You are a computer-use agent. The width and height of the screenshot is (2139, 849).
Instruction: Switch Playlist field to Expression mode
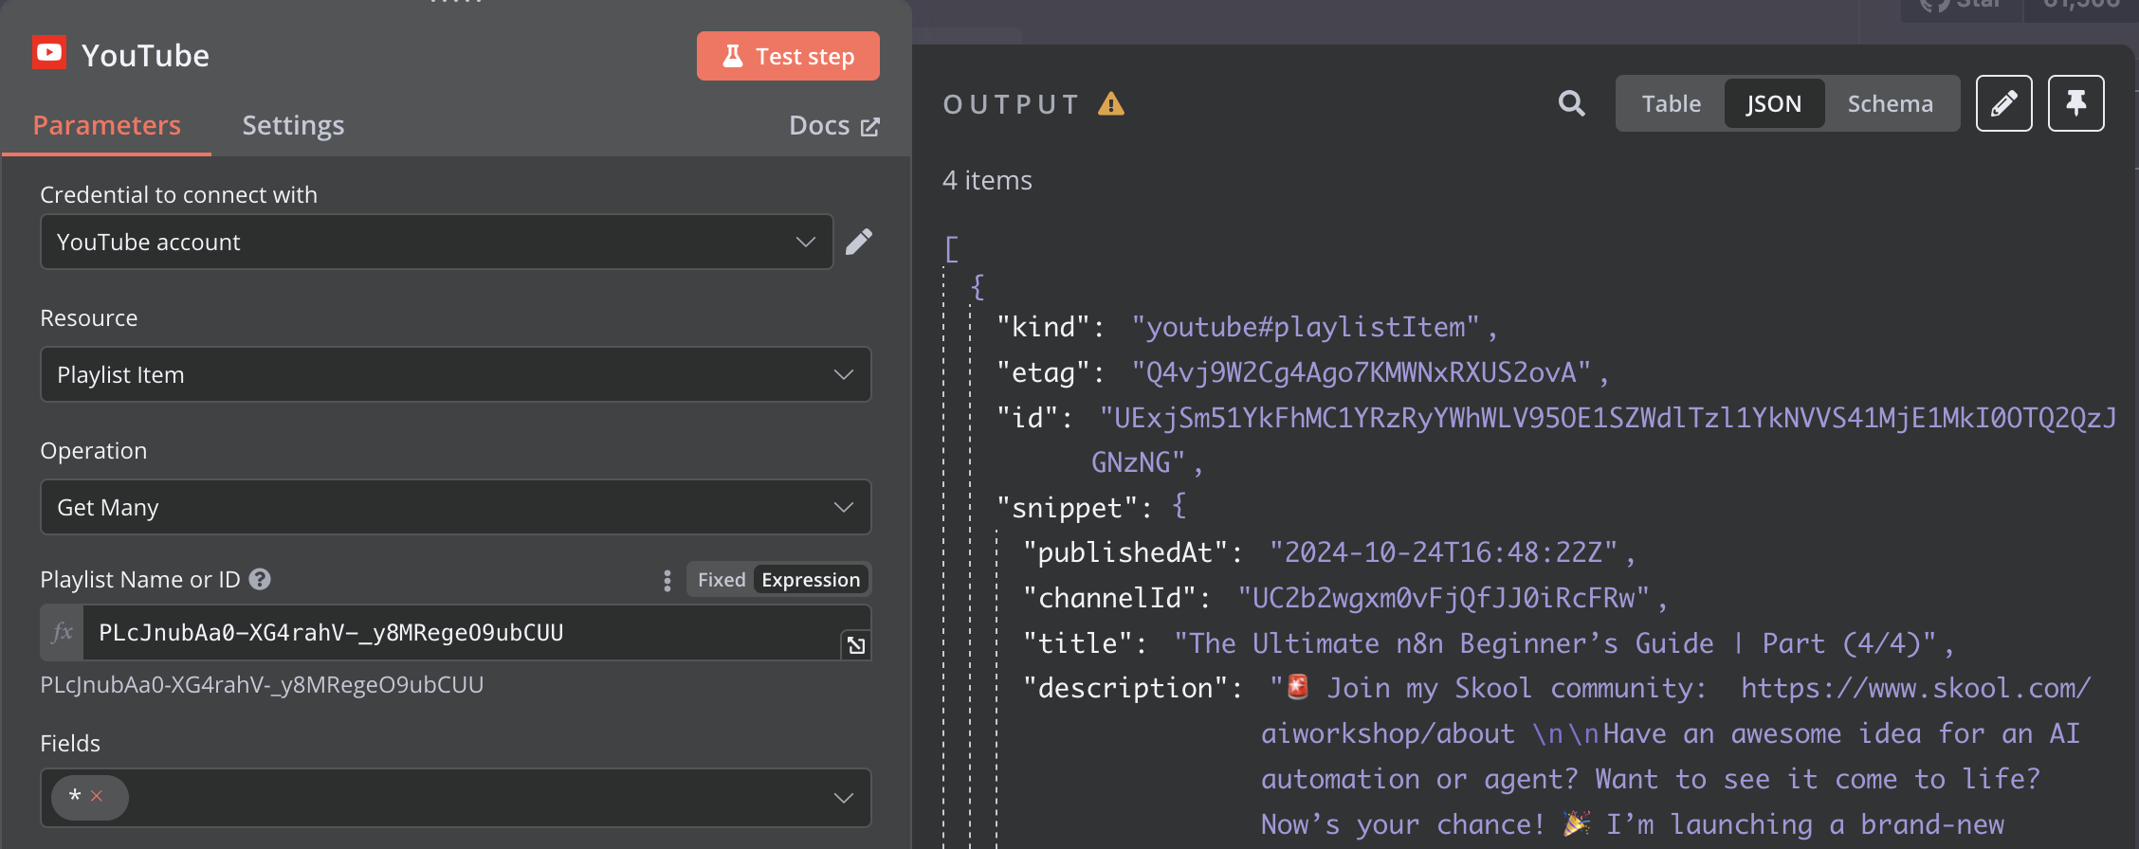811,580
